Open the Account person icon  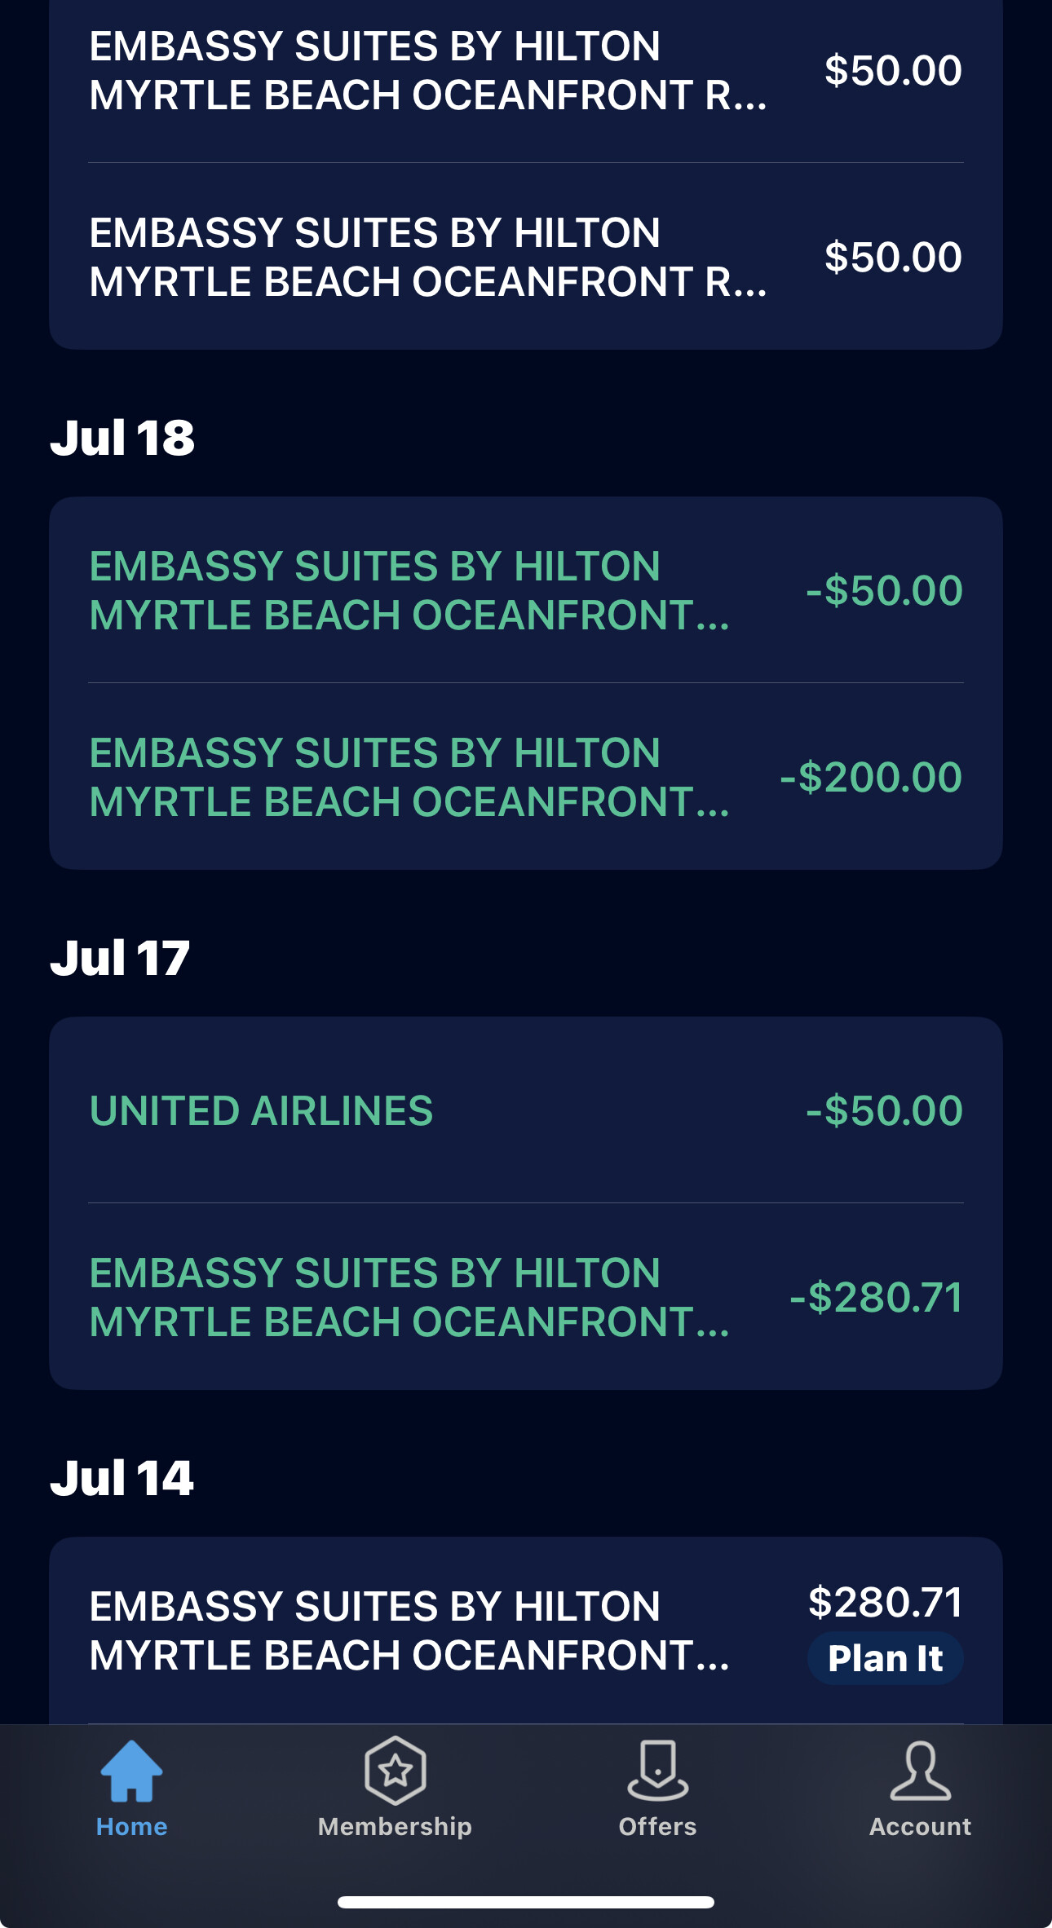pos(920,1771)
